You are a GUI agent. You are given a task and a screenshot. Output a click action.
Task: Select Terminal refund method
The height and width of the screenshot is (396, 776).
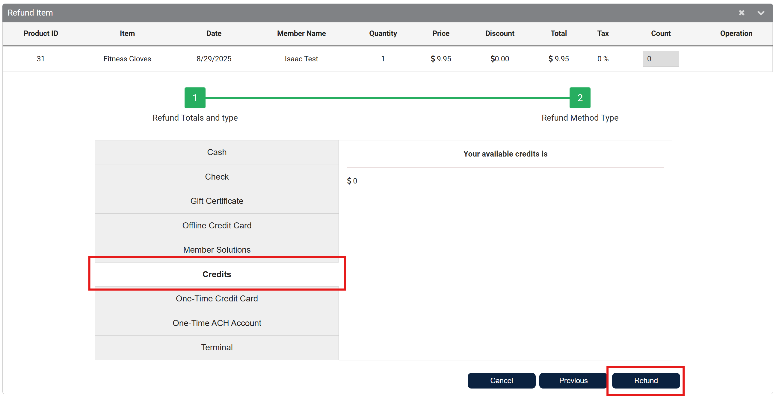tap(217, 347)
